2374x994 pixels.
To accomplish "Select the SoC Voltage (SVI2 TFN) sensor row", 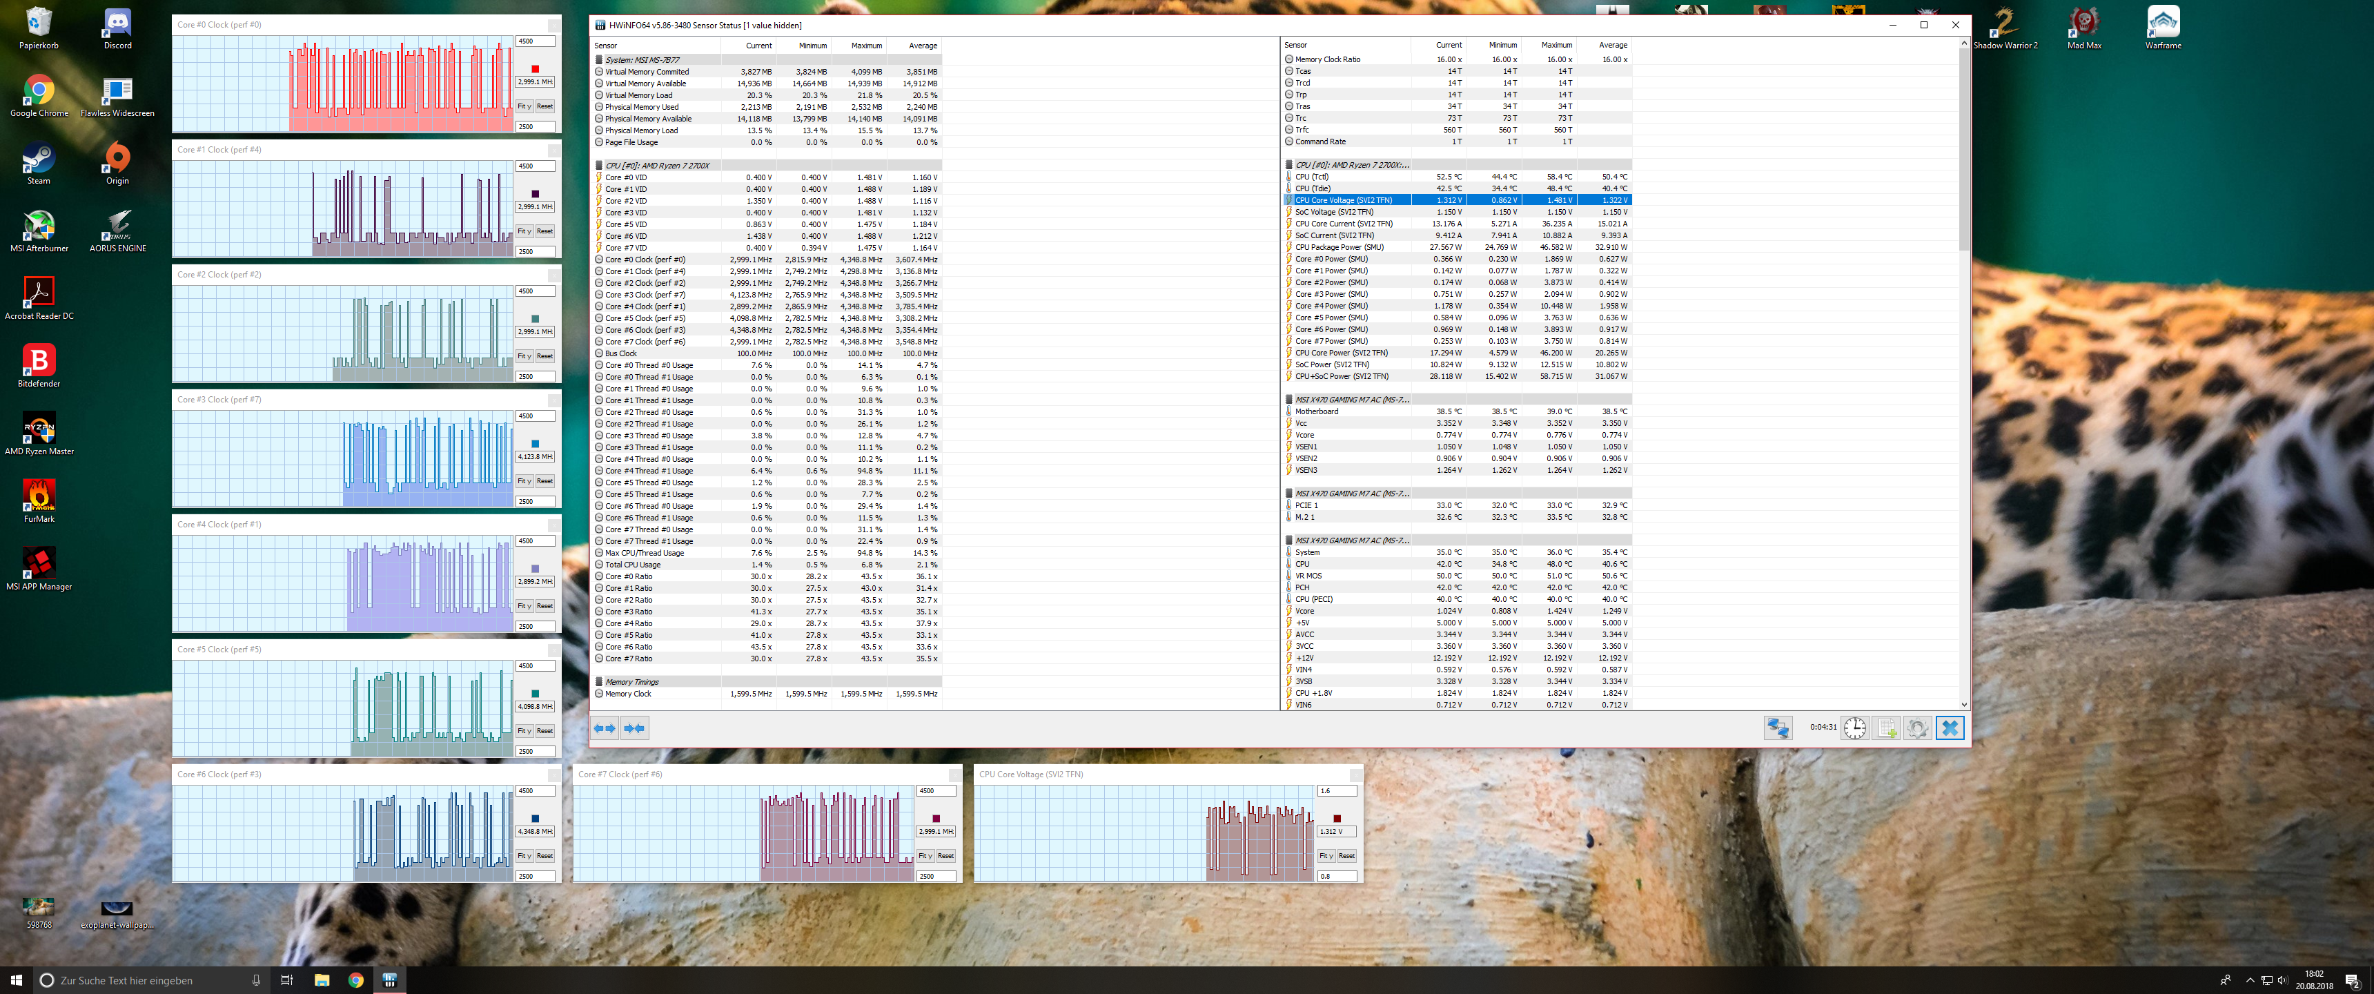I will pos(1333,212).
